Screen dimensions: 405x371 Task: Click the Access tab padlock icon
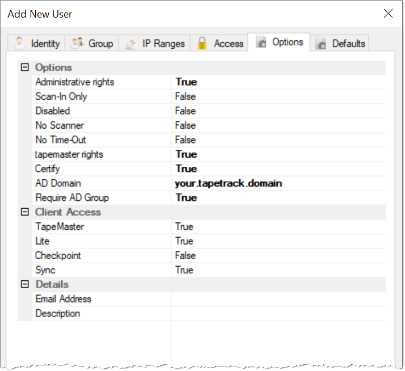click(202, 43)
